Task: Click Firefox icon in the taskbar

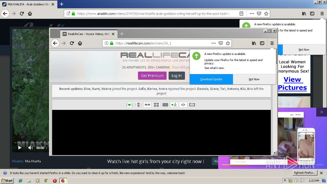Action: point(63,181)
